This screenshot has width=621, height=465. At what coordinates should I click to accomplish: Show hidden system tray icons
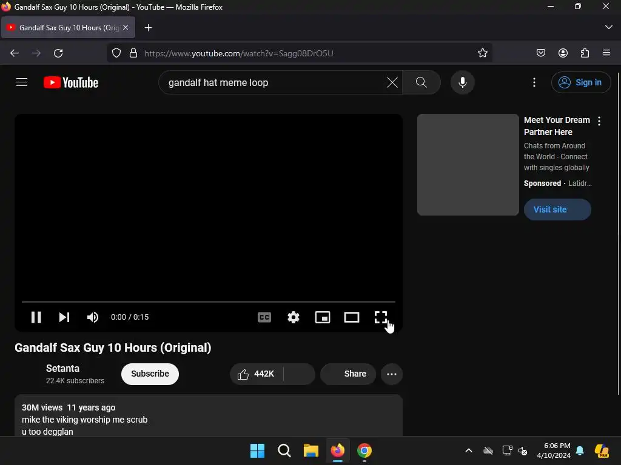[469, 450]
